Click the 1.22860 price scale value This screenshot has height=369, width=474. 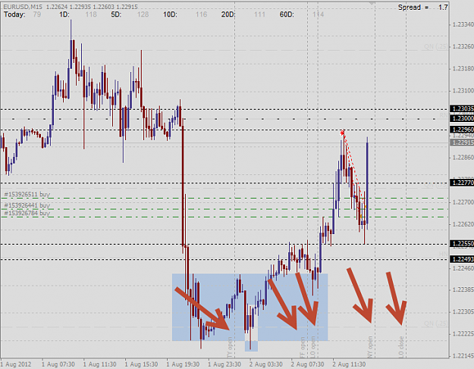463,158
